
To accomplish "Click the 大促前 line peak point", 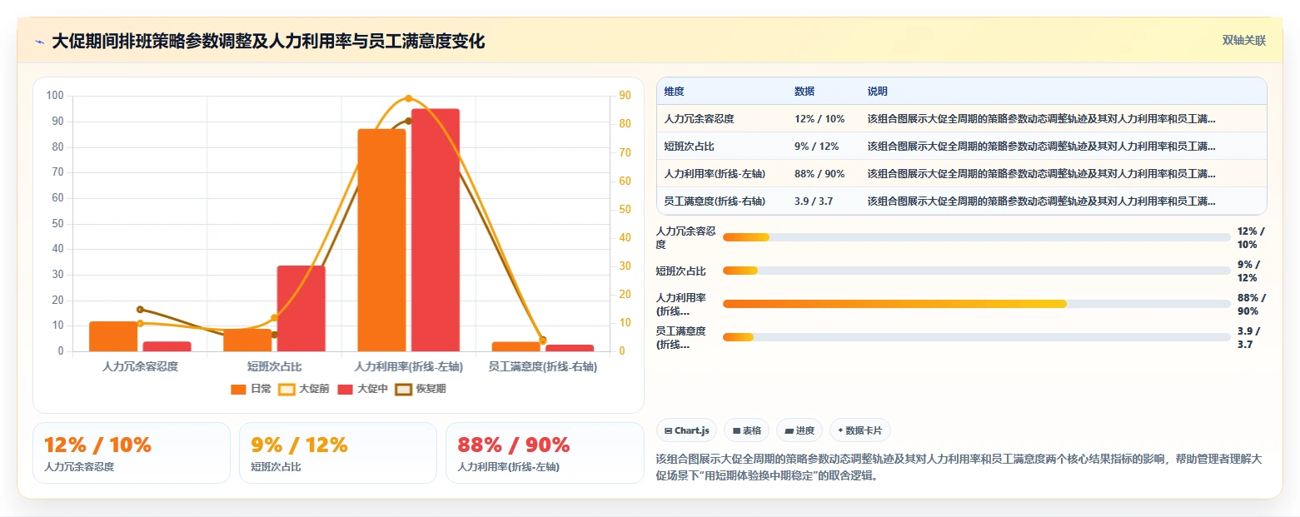I will (408, 98).
